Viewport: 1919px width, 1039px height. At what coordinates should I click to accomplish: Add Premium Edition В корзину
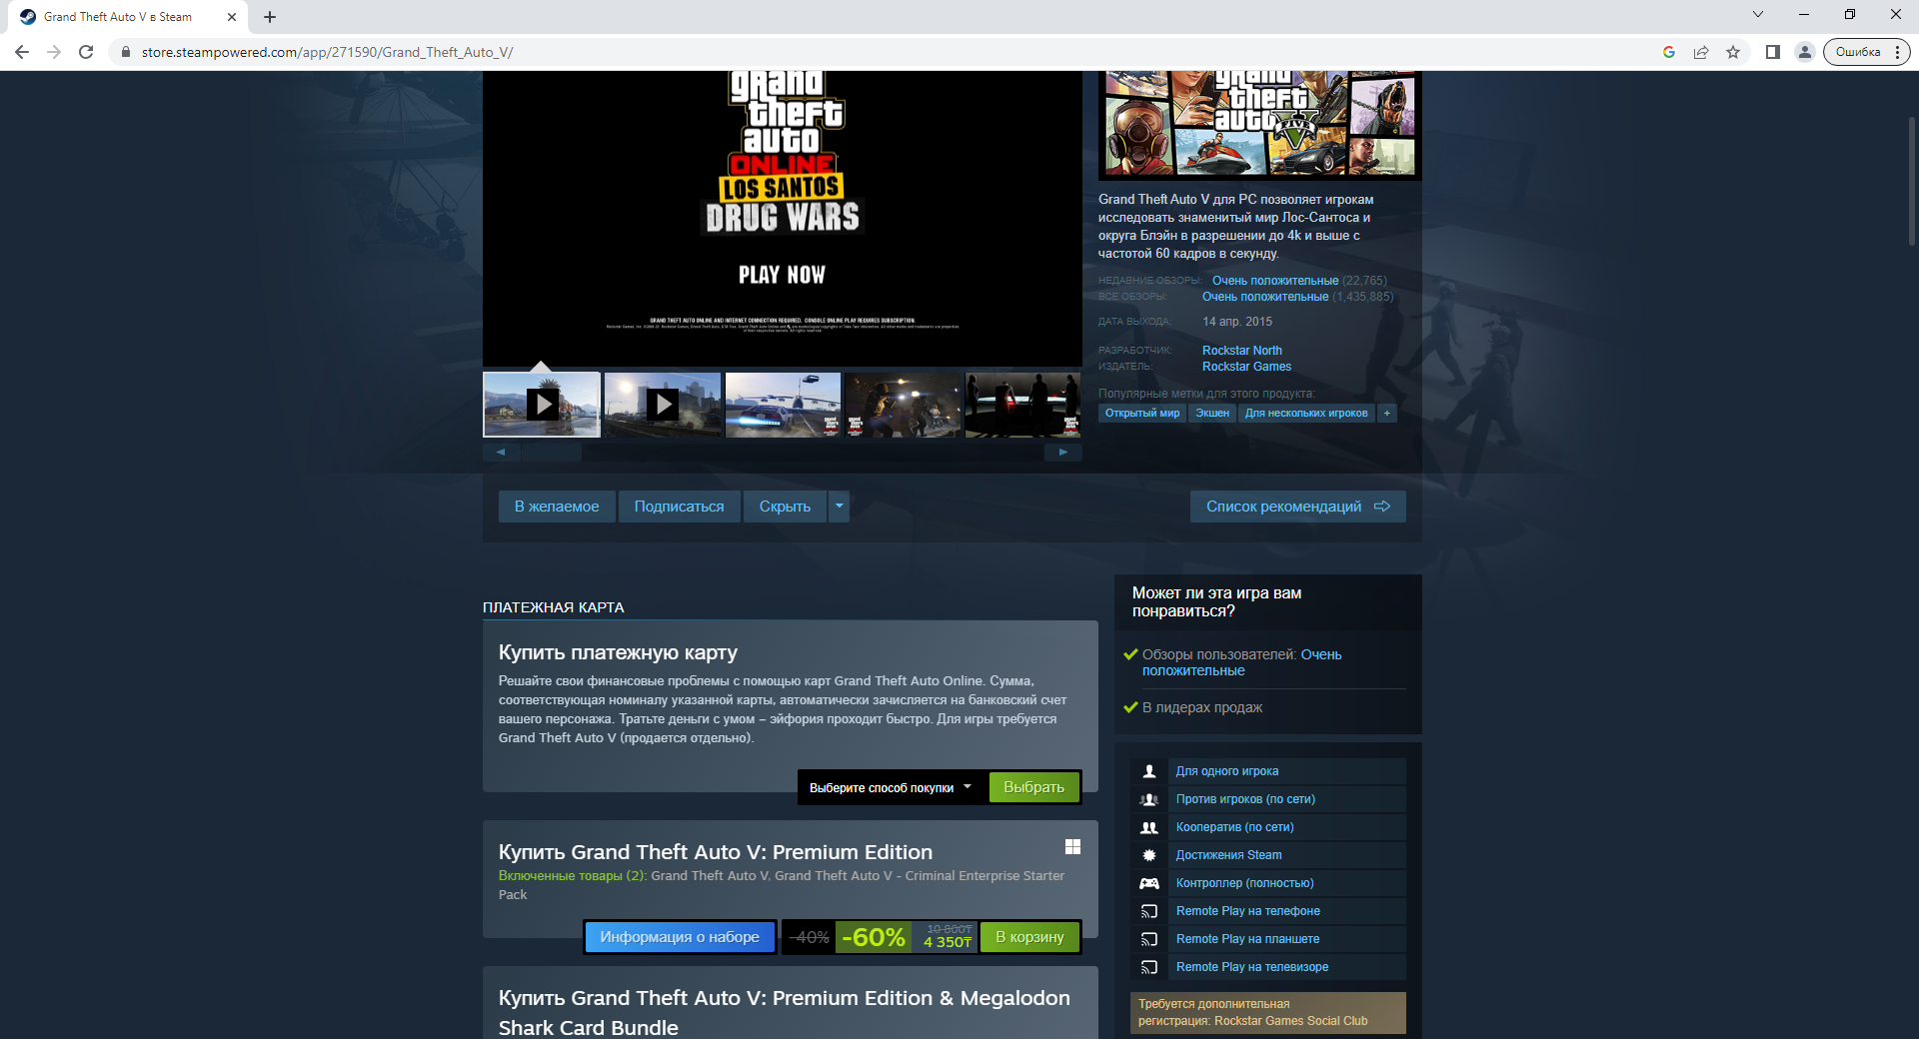coord(1029,937)
